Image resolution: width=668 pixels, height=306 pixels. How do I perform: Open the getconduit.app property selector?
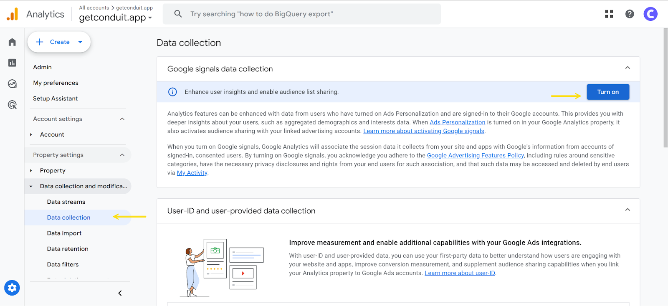tap(115, 18)
